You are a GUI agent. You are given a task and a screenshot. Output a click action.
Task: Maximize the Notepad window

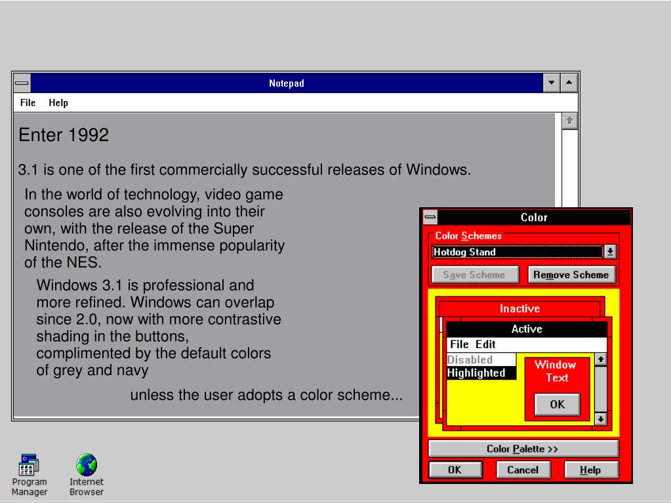(569, 83)
